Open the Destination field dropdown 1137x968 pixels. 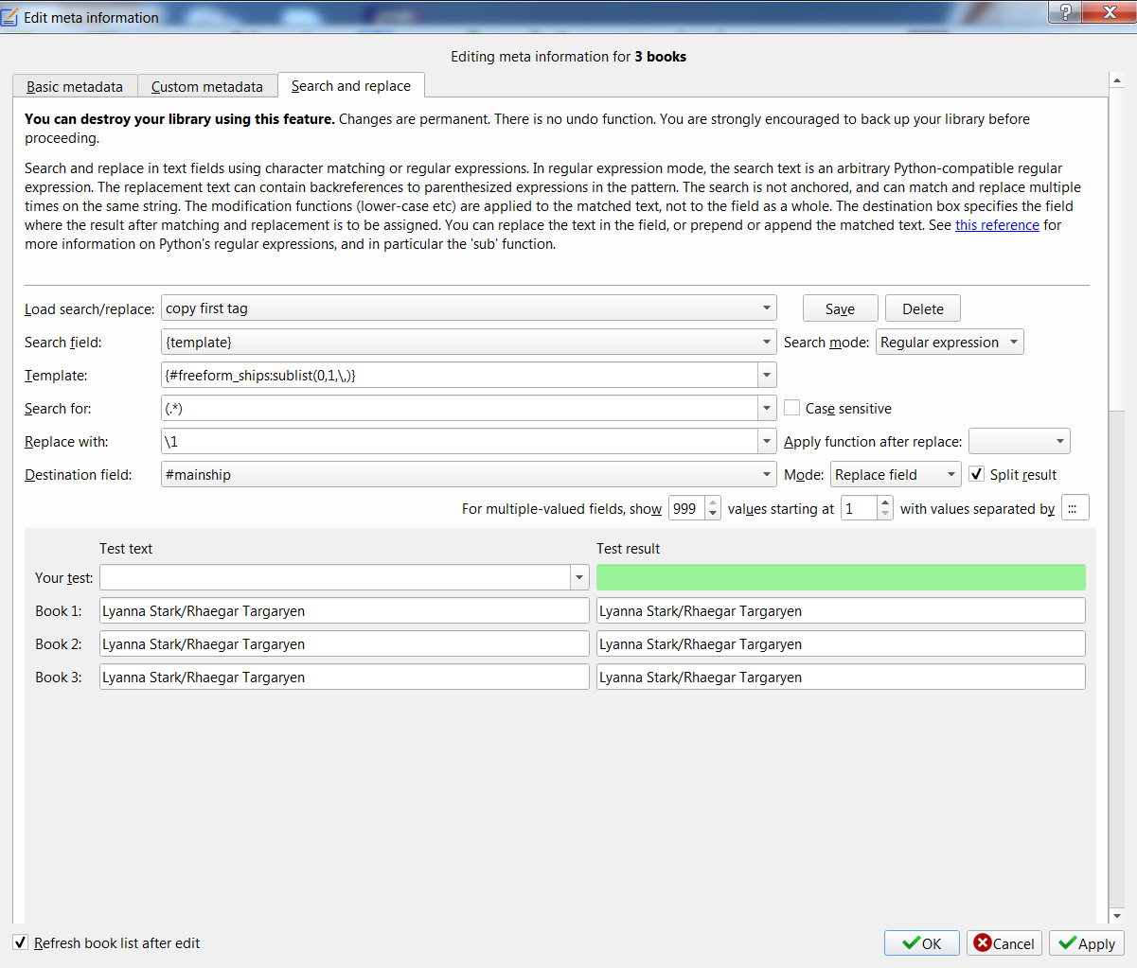click(x=469, y=474)
